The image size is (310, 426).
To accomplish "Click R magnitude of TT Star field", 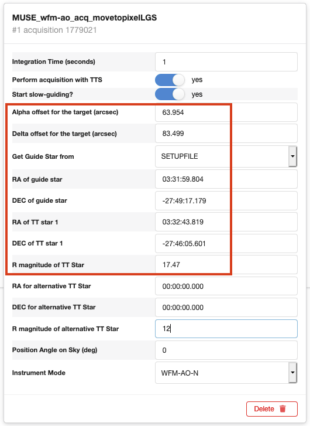I will 226,265.
